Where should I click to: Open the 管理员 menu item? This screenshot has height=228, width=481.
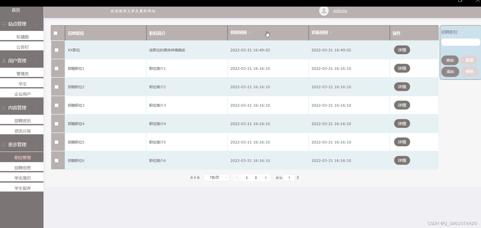tap(22, 74)
